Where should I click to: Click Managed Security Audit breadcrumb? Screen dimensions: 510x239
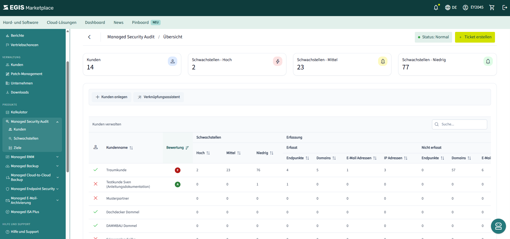coord(131,37)
